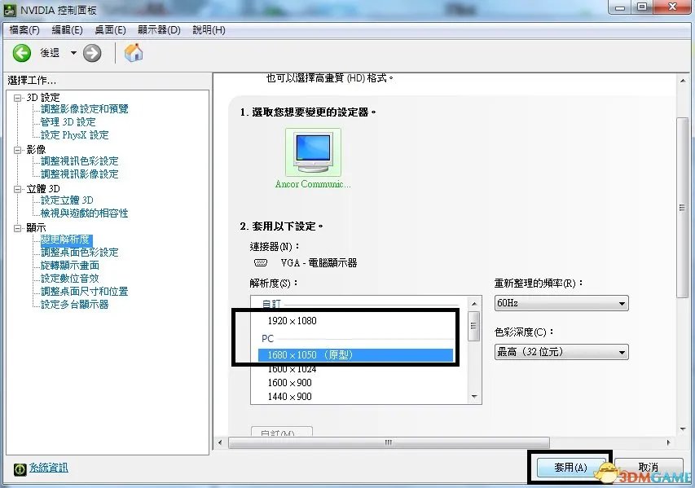
Task: Collapse the 立體 3D tree node
Action: point(18,189)
